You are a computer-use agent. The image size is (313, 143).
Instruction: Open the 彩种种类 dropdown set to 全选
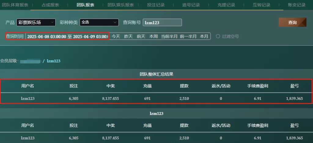99,22
